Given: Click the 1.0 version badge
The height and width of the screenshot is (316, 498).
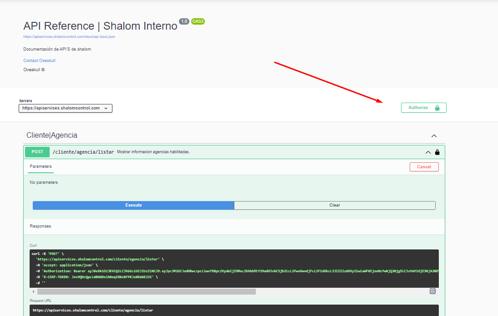Looking at the screenshot, I should (x=184, y=21).
